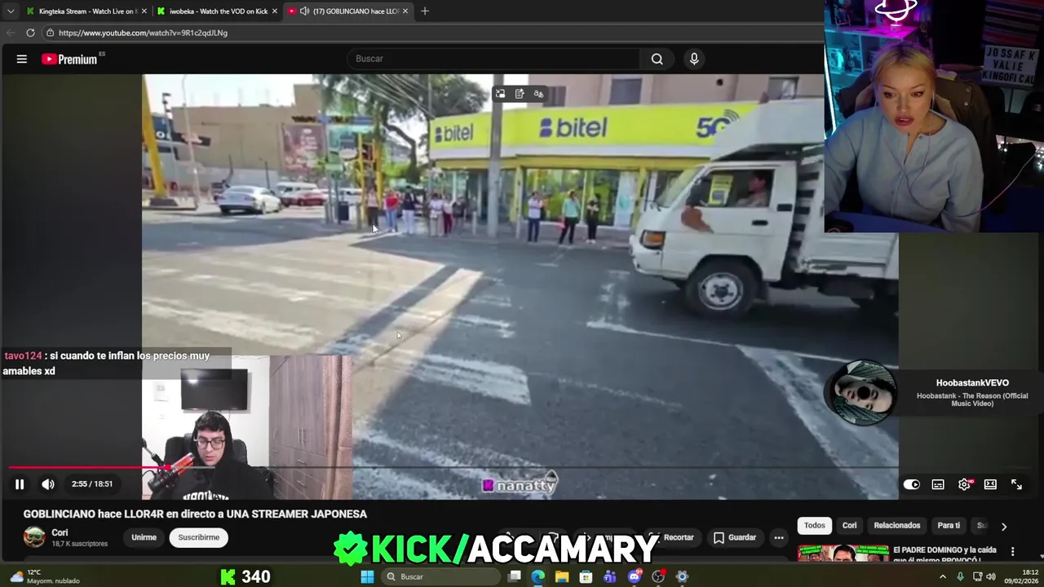Screen dimensions: 1044x587
Task: View site info lock icon
Action: click(x=50, y=33)
